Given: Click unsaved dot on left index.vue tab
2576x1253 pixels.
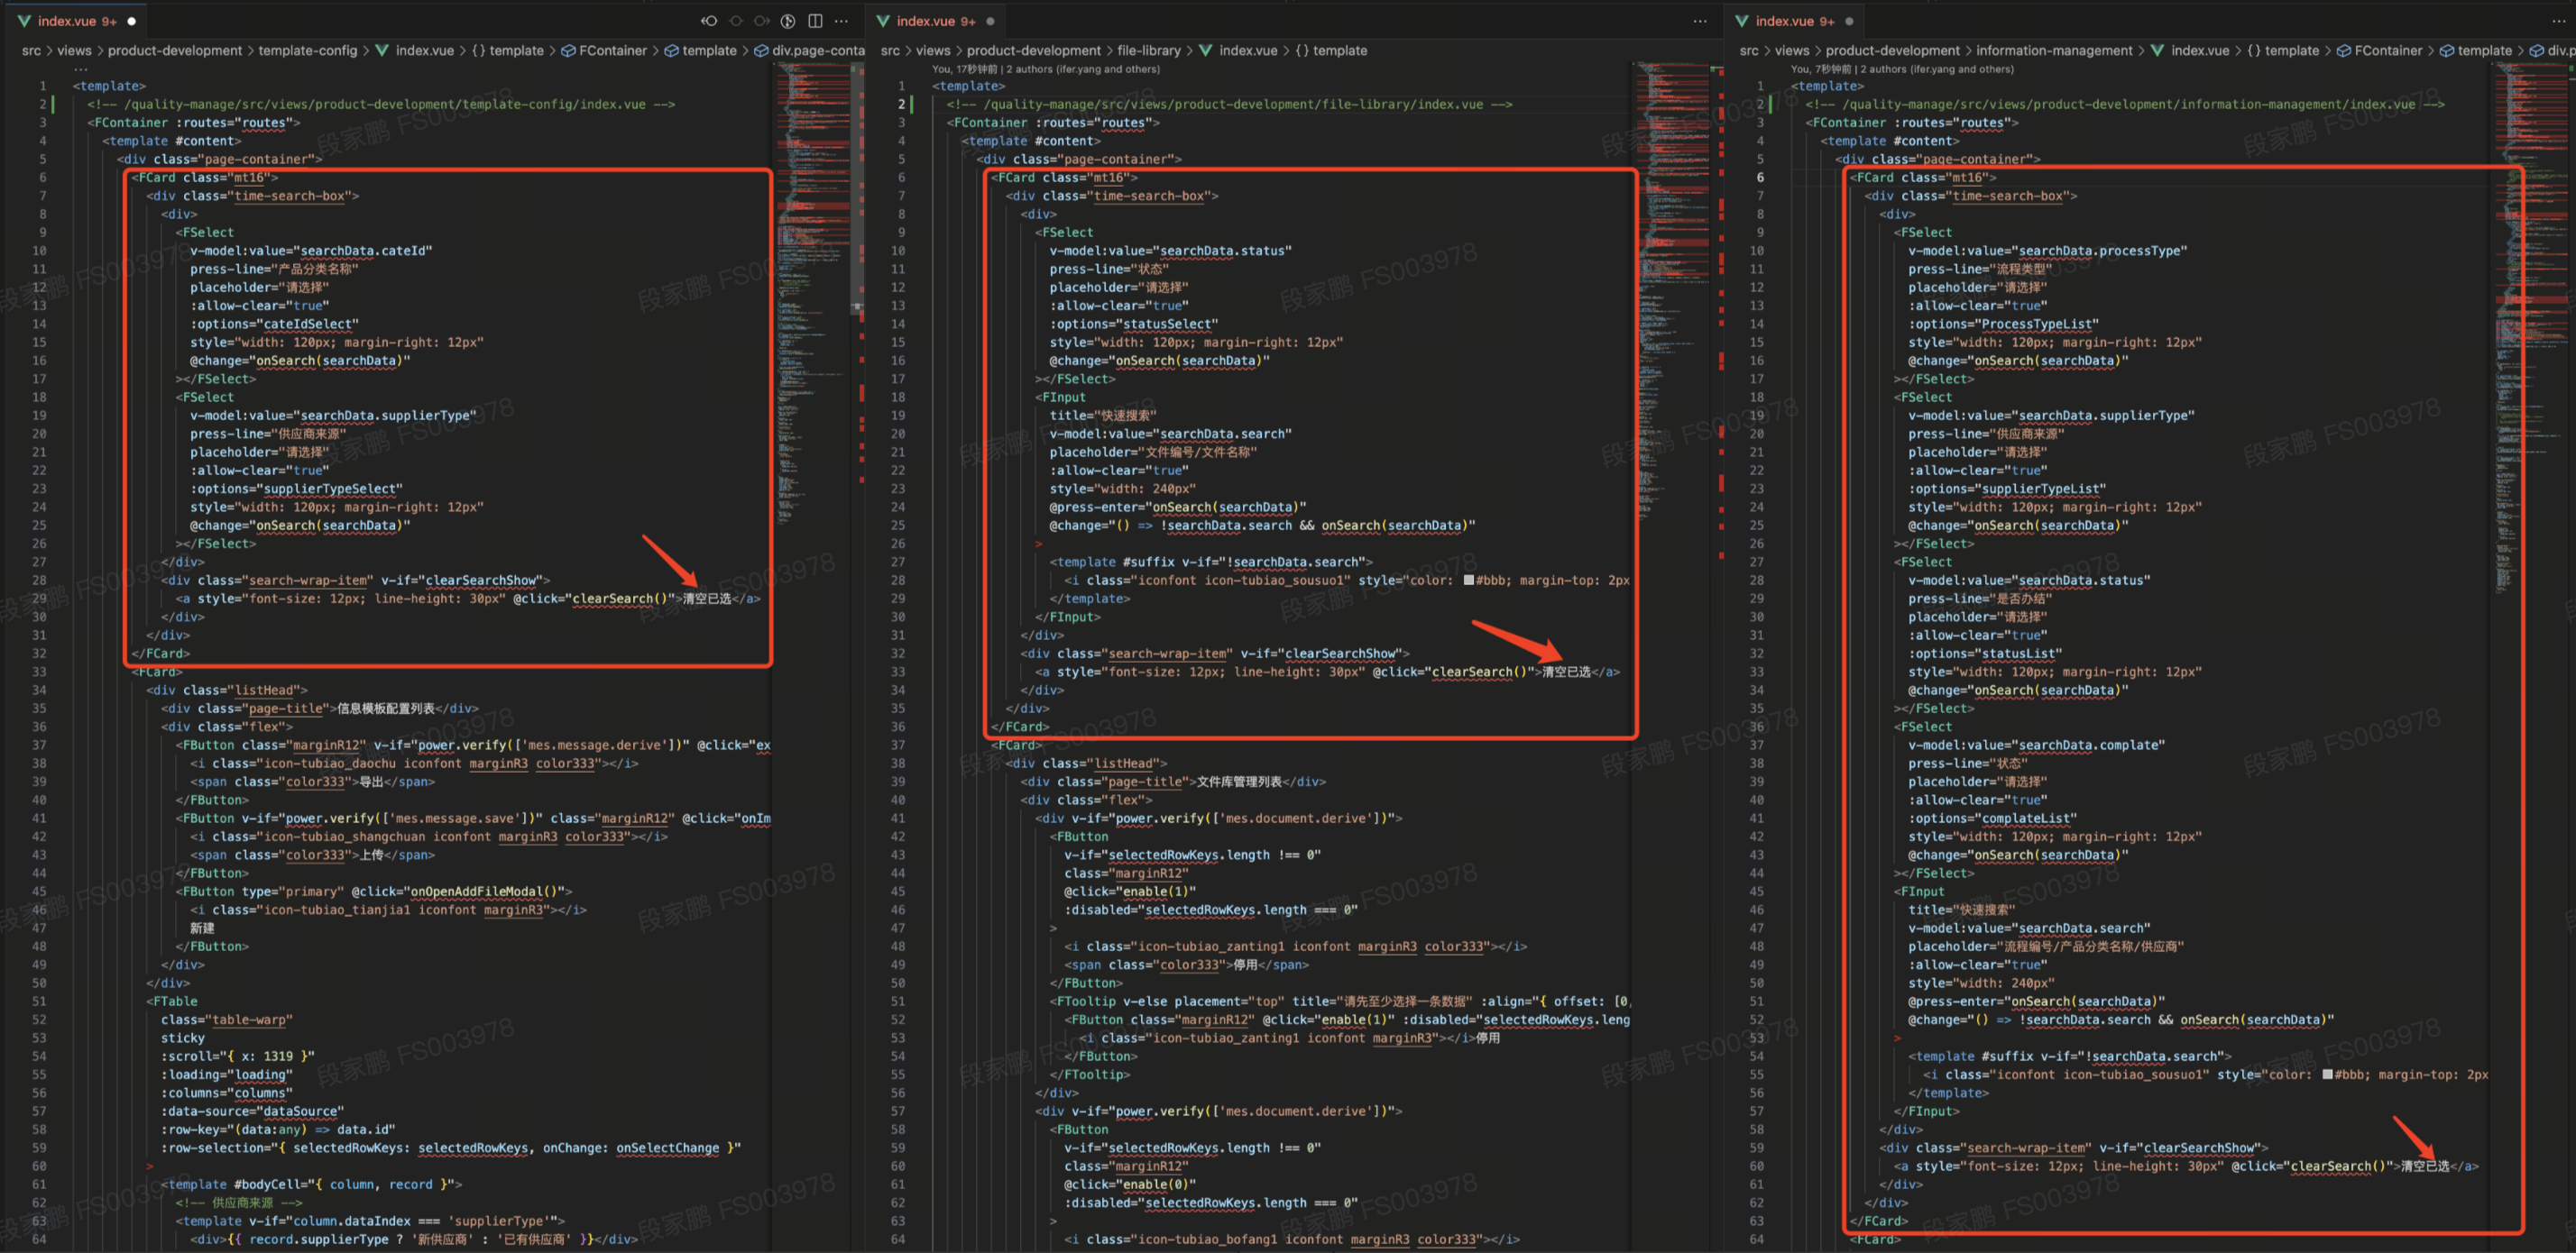Looking at the screenshot, I should [x=131, y=21].
